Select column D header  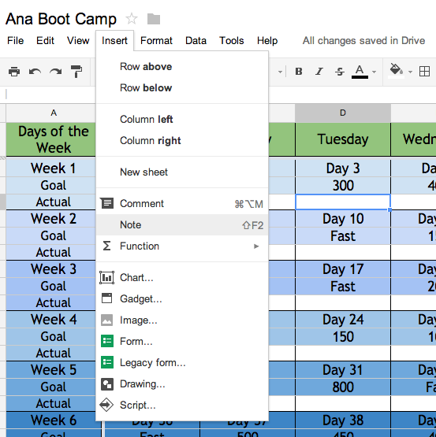(343, 113)
